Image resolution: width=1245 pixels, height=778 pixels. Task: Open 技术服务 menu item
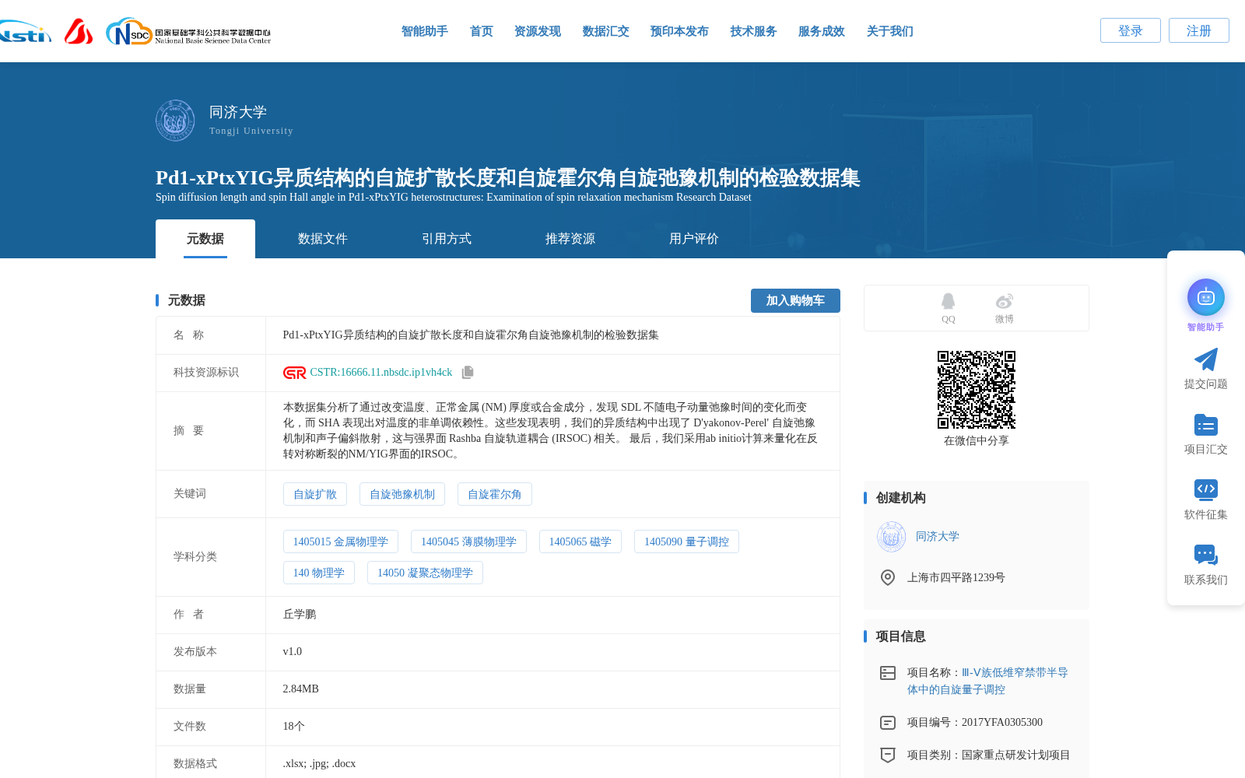click(x=754, y=31)
